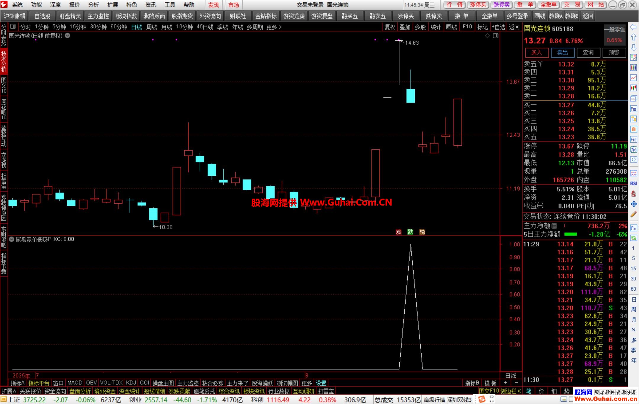
Task: Select KDJ indicator tab
Action: coord(131,383)
